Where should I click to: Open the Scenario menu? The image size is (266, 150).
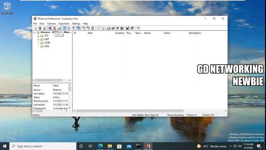(x=52, y=24)
